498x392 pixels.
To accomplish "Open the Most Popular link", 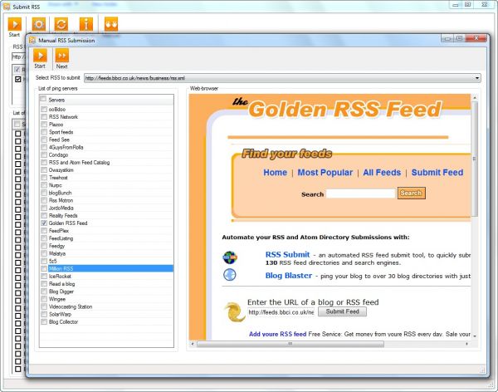I will (325, 172).
